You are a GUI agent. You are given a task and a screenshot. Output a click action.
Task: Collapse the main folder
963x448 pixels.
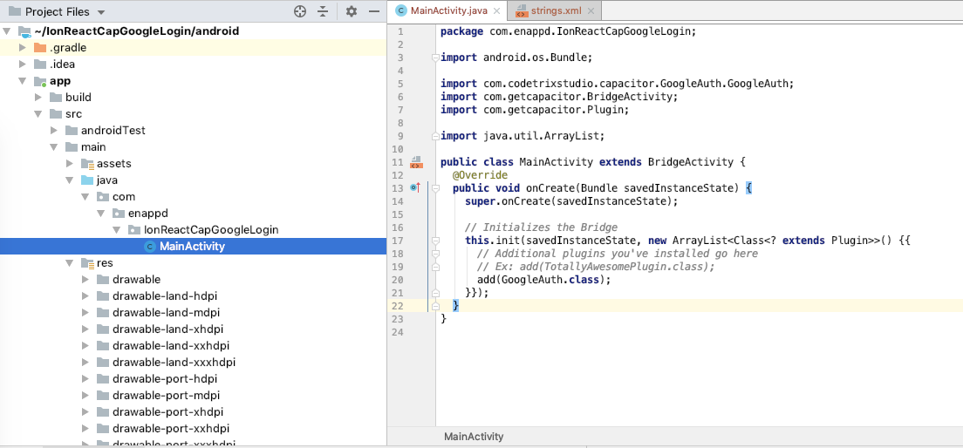pos(54,147)
